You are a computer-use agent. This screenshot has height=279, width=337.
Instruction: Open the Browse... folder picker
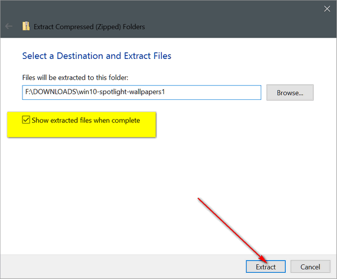(290, 93)
